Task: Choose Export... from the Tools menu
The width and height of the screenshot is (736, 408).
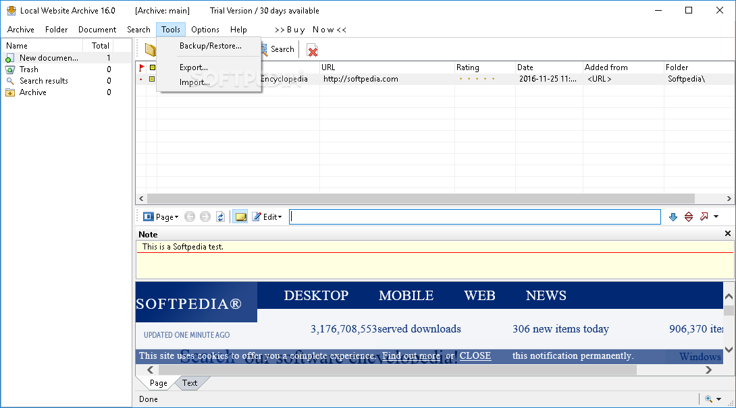Action: pyautogui.click(x=193, y=67)
